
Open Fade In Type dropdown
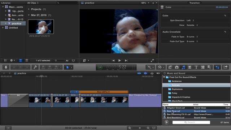(x=192, y=37)
